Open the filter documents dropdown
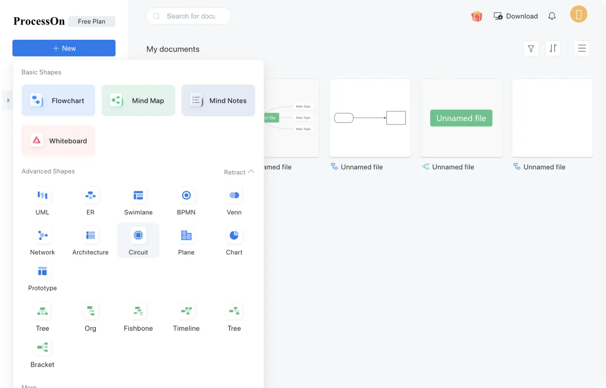Screen dimensions: 606x388 [531, 48]
